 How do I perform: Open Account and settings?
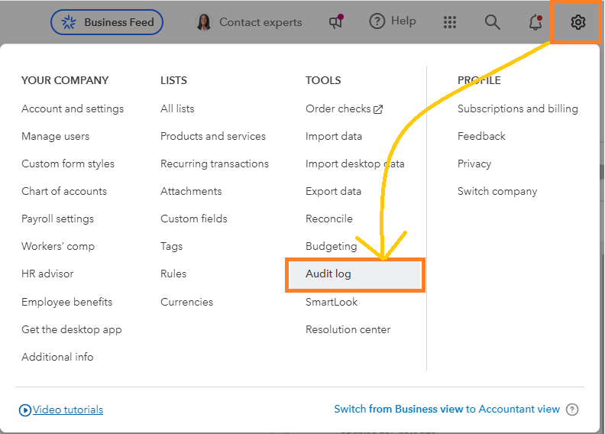point(73,108)
